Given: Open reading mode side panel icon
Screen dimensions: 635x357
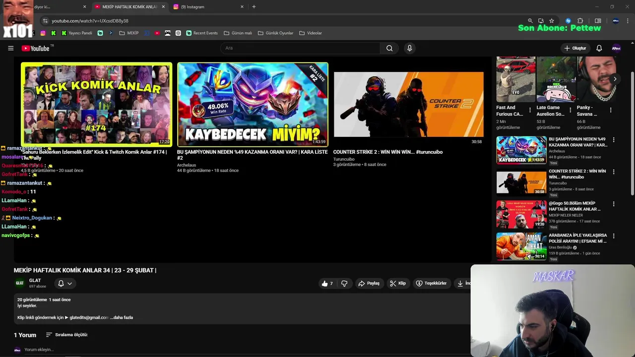Looking at the screenshot, I should click(598, 21).
